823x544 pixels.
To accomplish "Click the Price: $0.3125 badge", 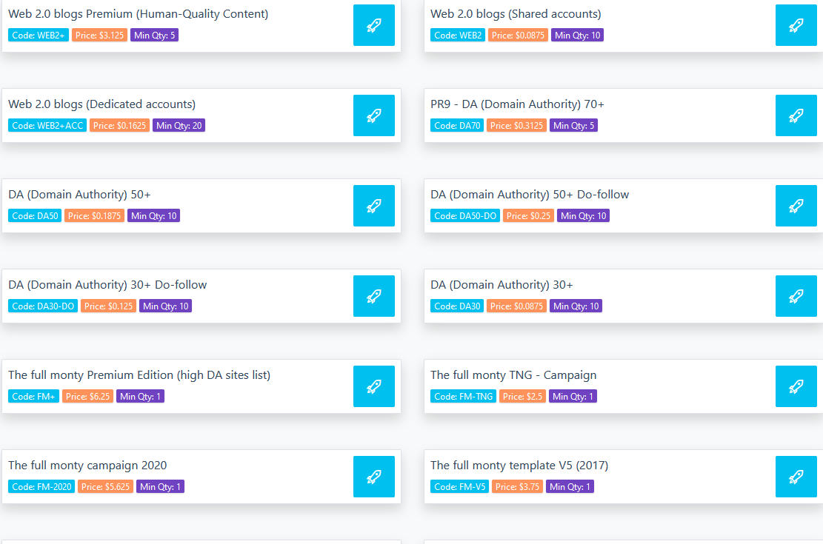I will [516, 125].
